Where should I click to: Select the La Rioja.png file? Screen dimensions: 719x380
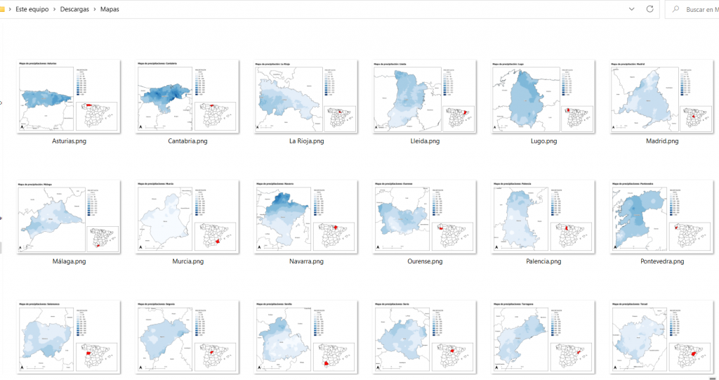(306, 96)
